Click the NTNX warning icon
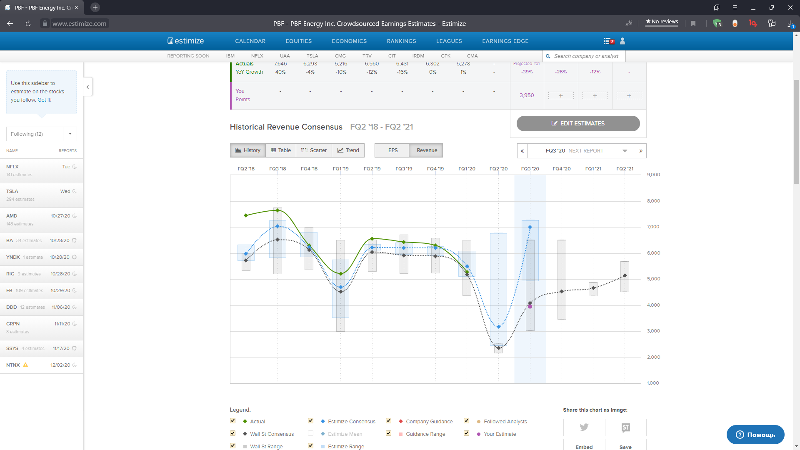 tap(25, 365)
